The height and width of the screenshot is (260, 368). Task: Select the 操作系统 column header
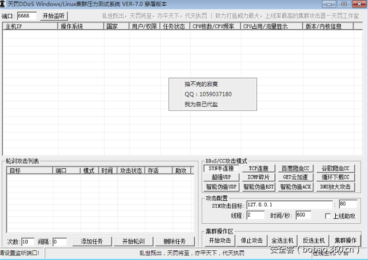pyautogui.click(x=80, y=26)
